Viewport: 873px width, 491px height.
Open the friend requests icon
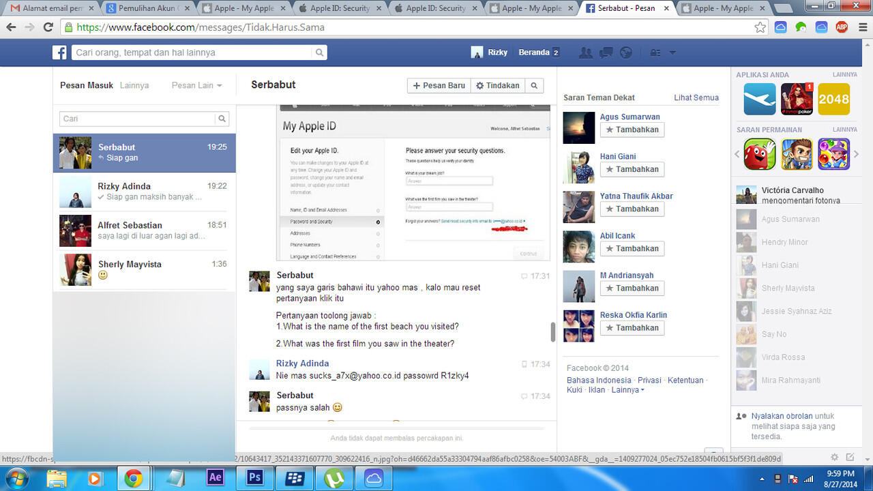[x=585, y=53]
